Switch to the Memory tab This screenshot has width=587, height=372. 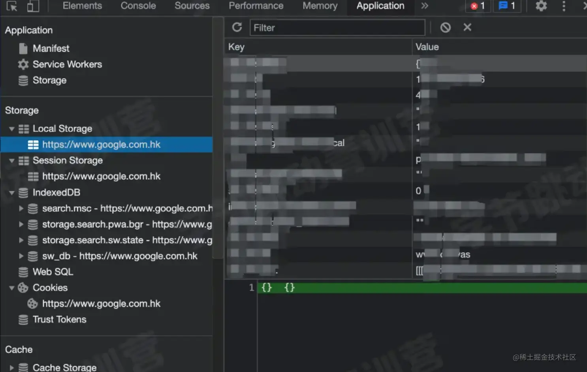click(x=320, y=6)
